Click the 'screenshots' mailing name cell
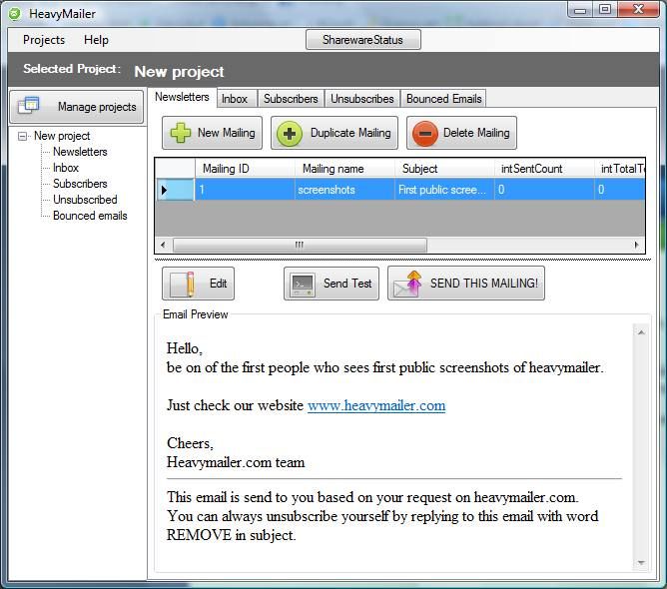The width and height of the screenshot is (667, 589). point(344,190)
